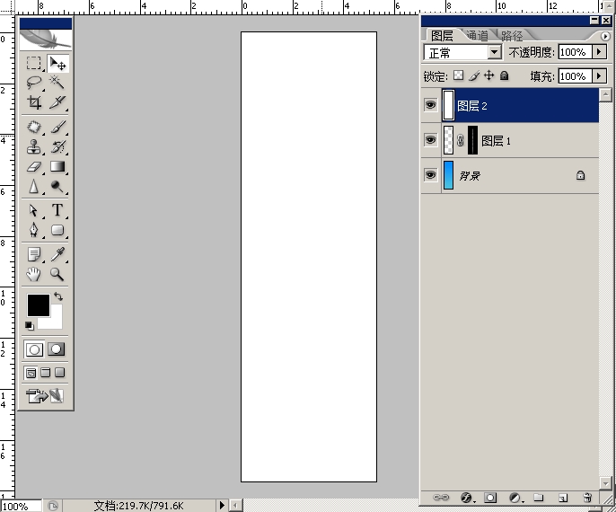Open the blend mode dropdown 正常
The width and height of the screenshot is (616, 512).
click(495, 52)
